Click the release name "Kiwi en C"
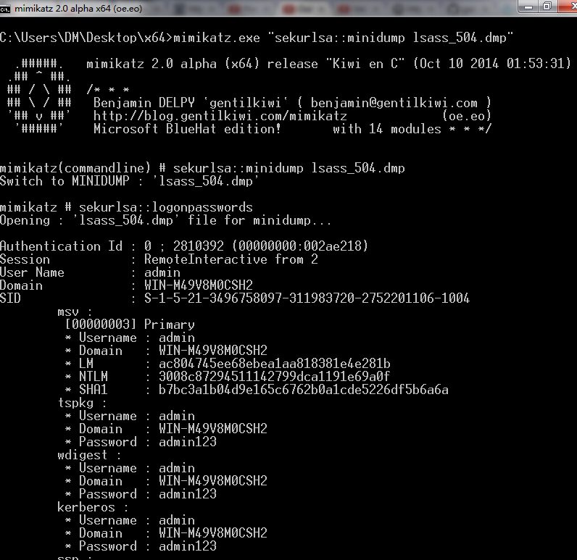Screen dimensions: 577x560 [365, 64]
